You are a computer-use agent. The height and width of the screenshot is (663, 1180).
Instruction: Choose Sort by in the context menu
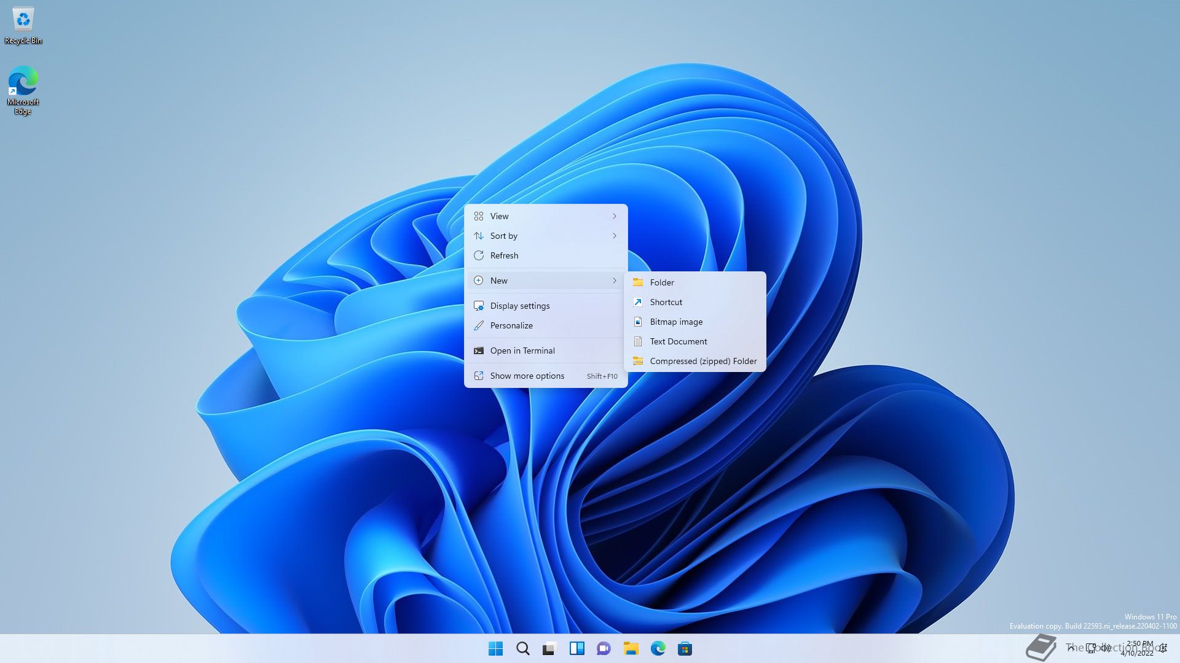click(x=546, y=236)
